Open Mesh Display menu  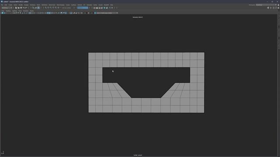pos(60,5)
